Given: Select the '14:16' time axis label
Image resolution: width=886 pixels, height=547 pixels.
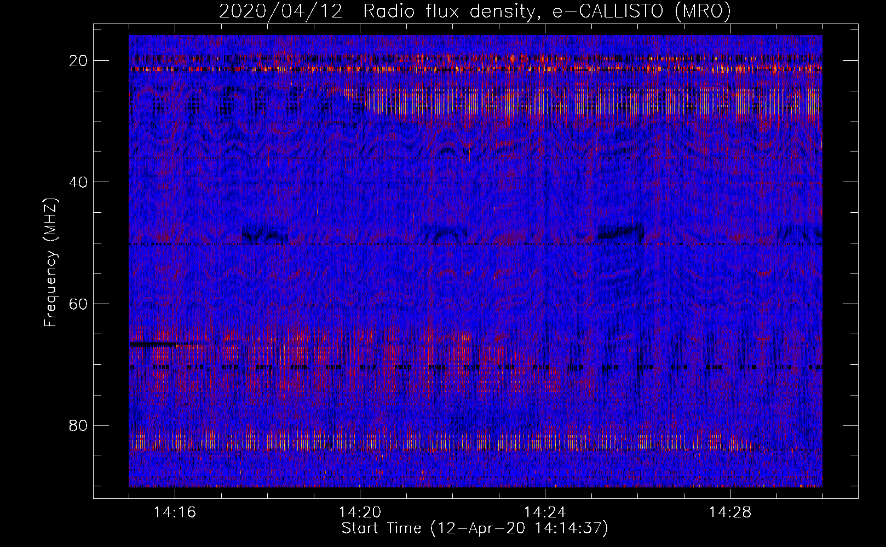Looking at the screenshot, I should (175, 513).
